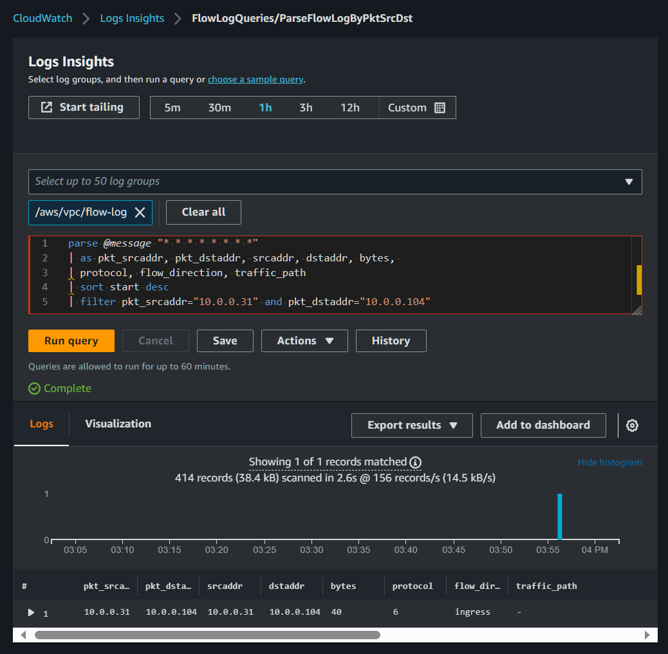668x654 pixels.
Task: Click the bytes column header
Action: pyautogui.click(x=343, y=586)
